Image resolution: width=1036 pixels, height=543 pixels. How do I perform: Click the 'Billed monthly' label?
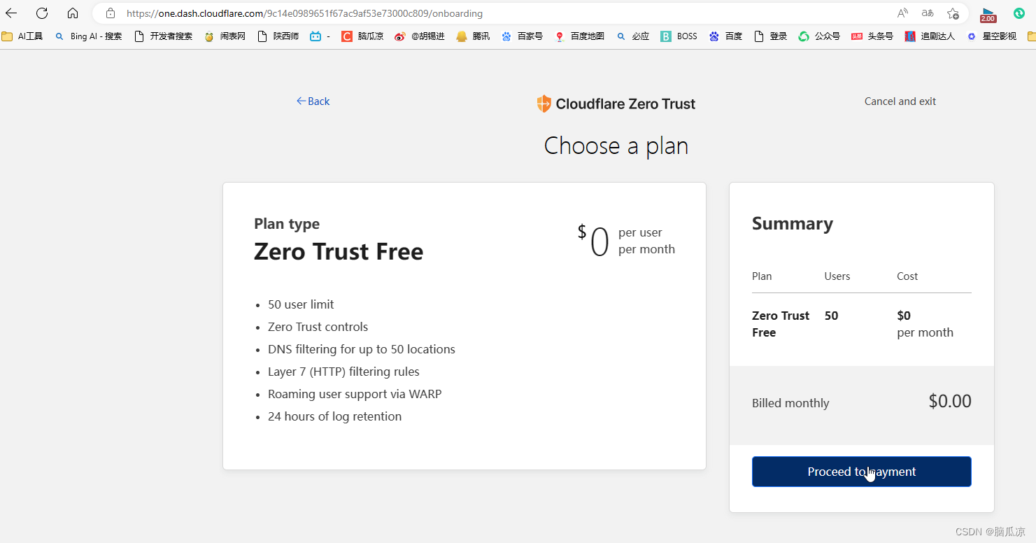790,403
